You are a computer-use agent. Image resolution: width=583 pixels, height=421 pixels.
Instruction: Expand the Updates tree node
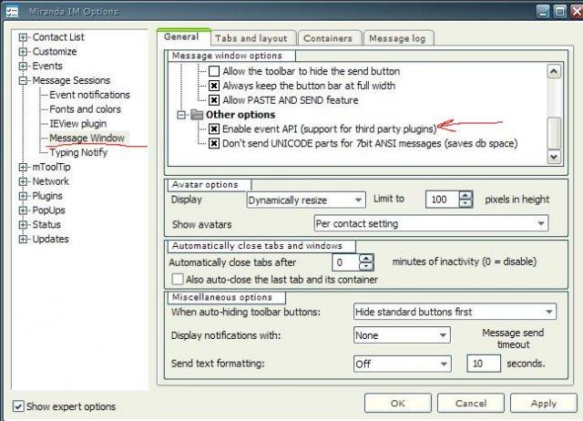coord(23,239)
